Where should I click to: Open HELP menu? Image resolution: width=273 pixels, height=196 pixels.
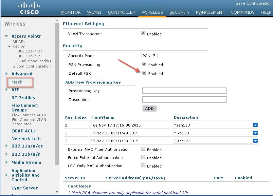coord(266,12)
